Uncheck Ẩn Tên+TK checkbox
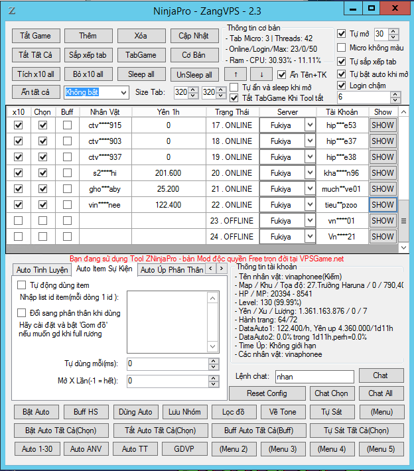Screen dimensions: 414x471 (x=281, y=74)
